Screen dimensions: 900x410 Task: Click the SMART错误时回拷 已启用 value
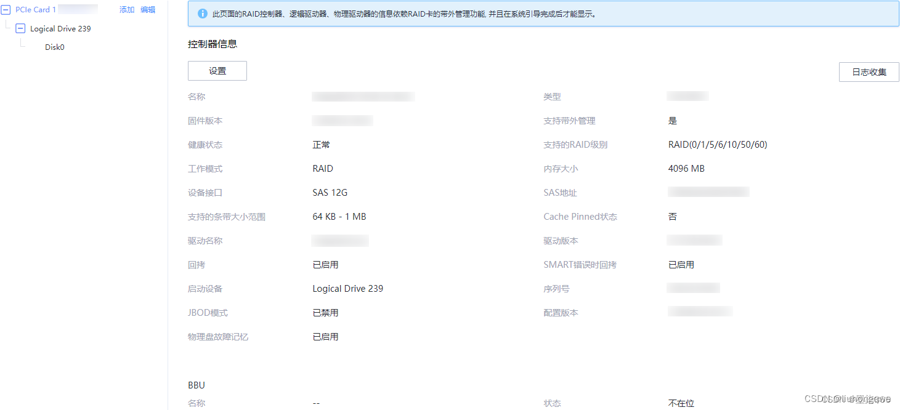click(x=681, y=265)
